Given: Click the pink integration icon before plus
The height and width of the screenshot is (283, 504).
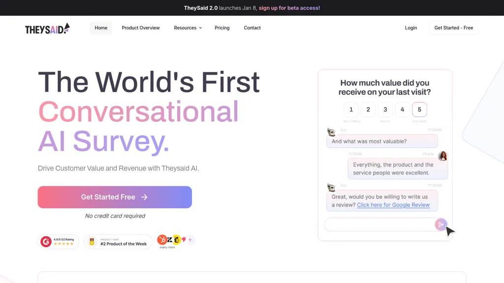Looking at the screenshot, I should pos(184,239).
